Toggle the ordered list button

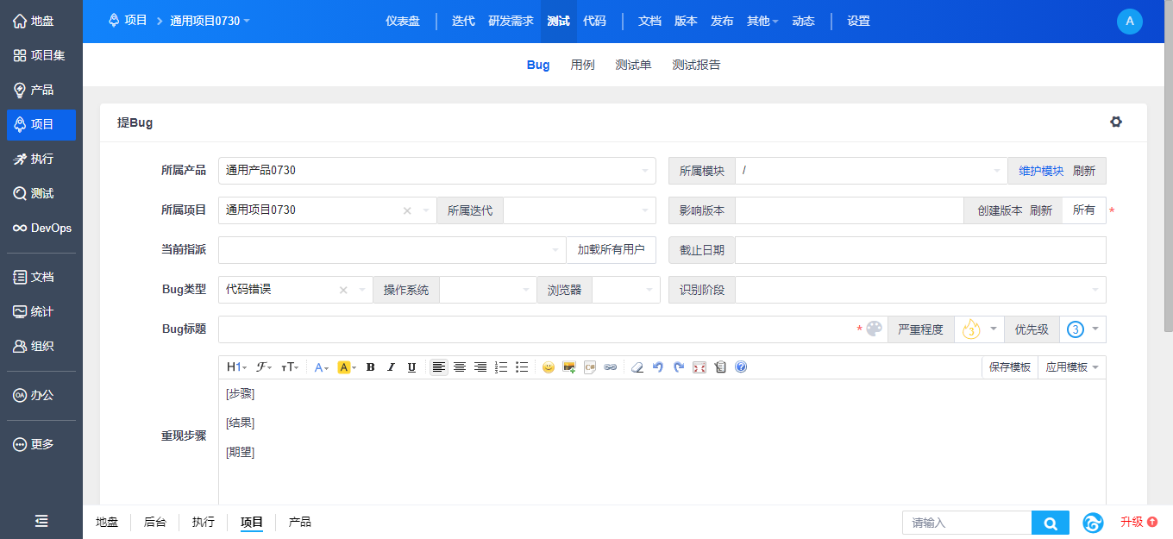pyautogui.click(x=501, y=367)
